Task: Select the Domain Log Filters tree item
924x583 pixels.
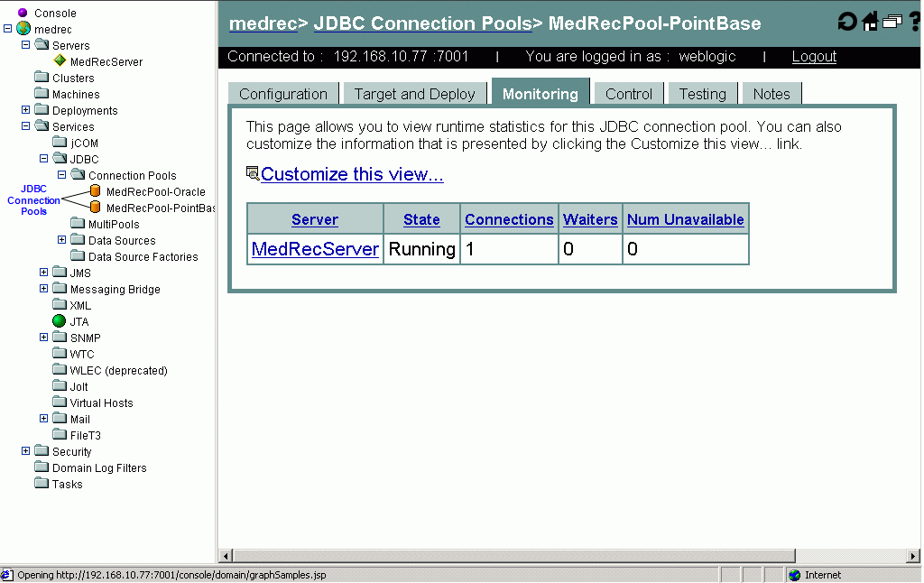Action: (x=99, y=467)
